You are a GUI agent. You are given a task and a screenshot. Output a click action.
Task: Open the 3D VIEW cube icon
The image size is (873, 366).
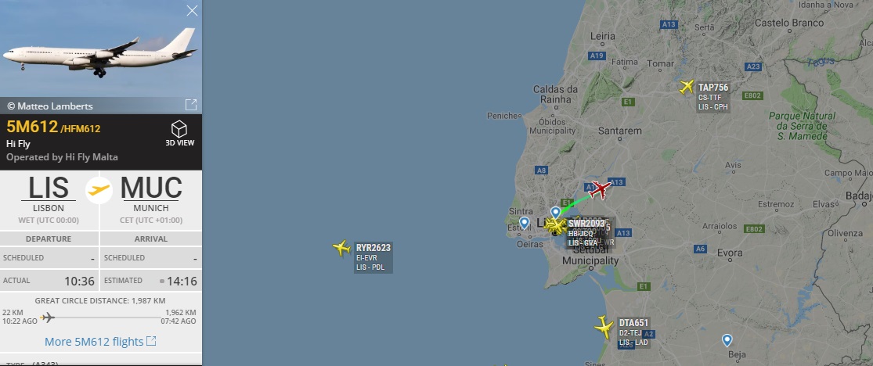(x=179, y=129)
